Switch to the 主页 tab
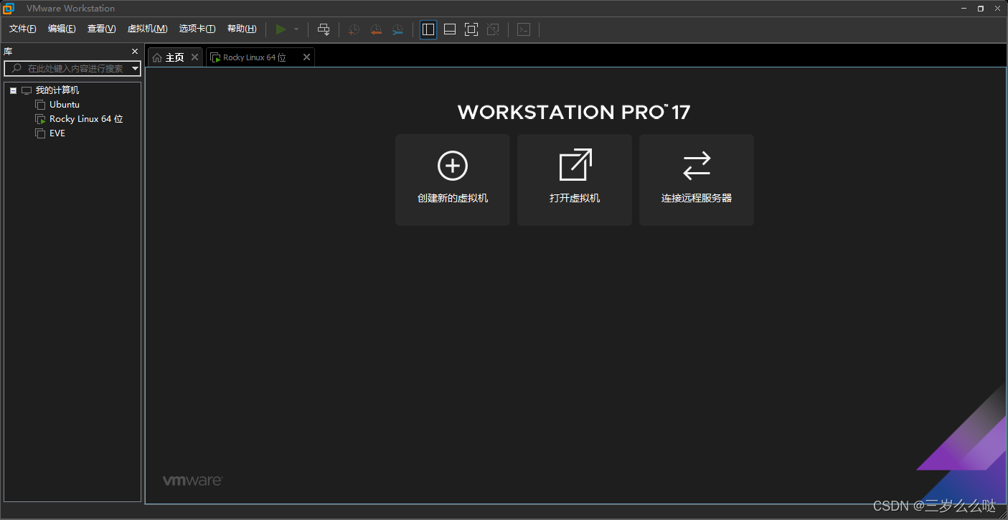Screen dimensions: 1008x520 pos(175,57)
